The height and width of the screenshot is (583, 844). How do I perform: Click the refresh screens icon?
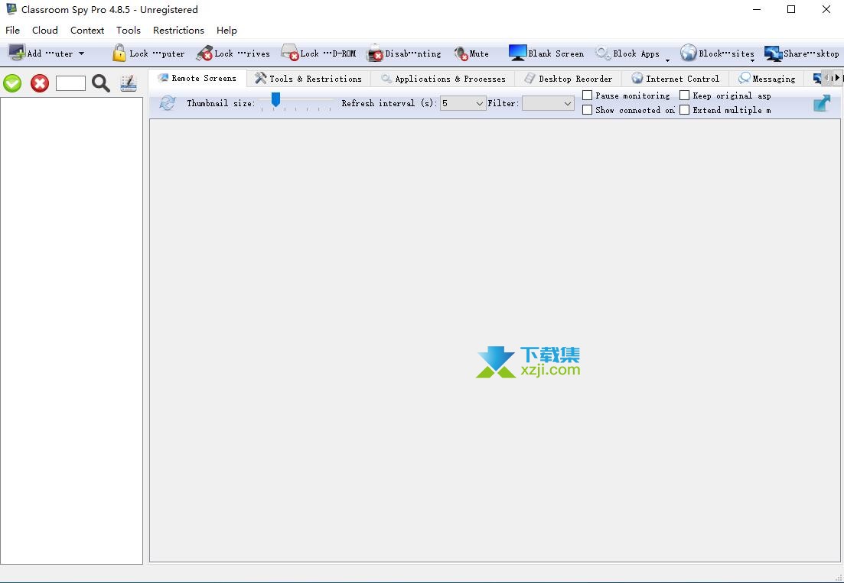coord(168,102)
